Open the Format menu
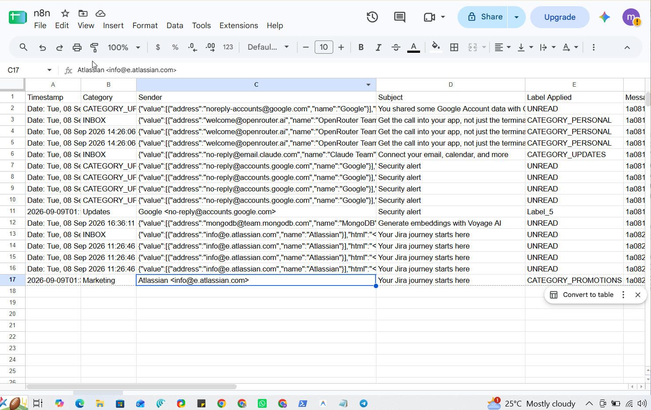 (145, 26)
